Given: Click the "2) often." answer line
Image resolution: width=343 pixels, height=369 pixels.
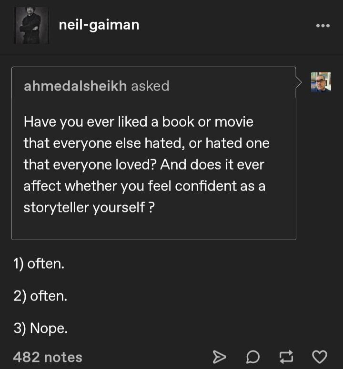Looking at the screenshot, I should pyautogui.click(x=40, y=296).
